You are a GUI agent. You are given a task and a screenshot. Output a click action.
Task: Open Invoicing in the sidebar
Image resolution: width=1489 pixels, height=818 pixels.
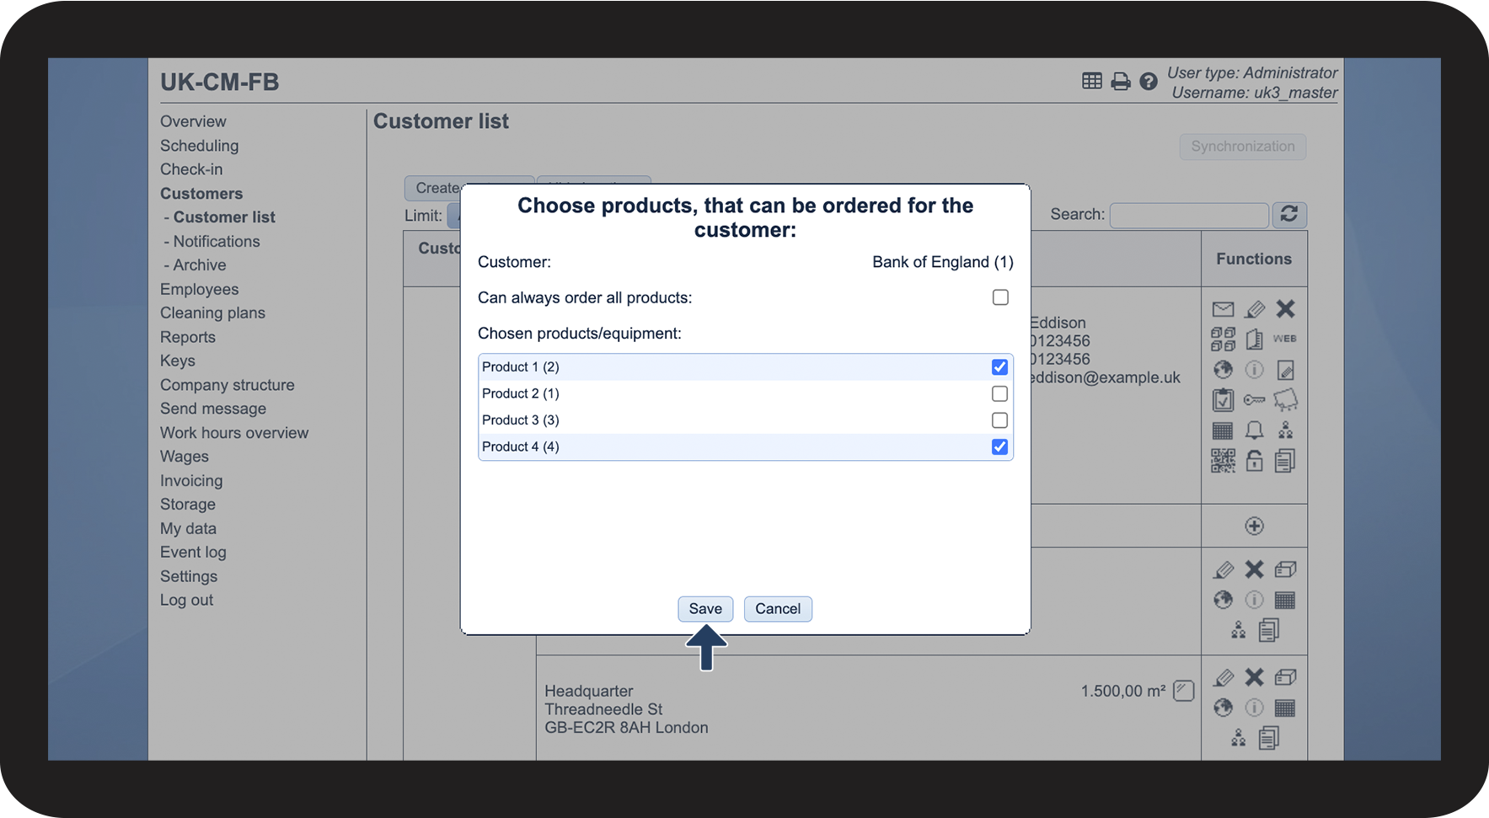pos(191,481)
